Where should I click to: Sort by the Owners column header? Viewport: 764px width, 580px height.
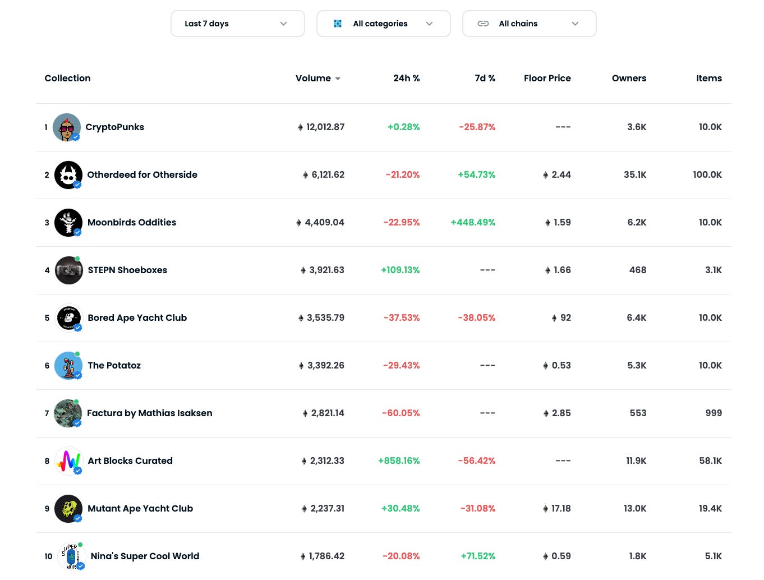(629, 79)
